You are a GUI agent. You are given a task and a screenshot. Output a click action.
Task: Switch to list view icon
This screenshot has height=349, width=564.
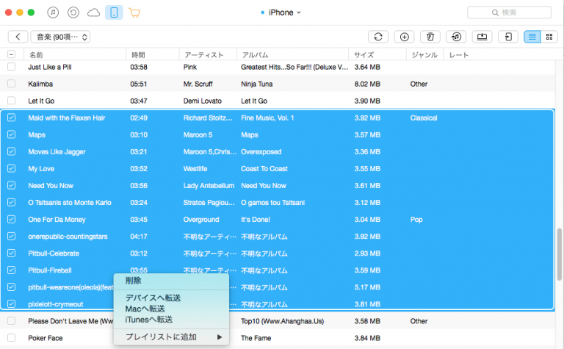532,37
